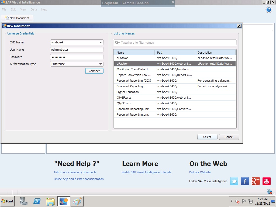
Task: Open the Edit menu
Action: click(13, 9)
